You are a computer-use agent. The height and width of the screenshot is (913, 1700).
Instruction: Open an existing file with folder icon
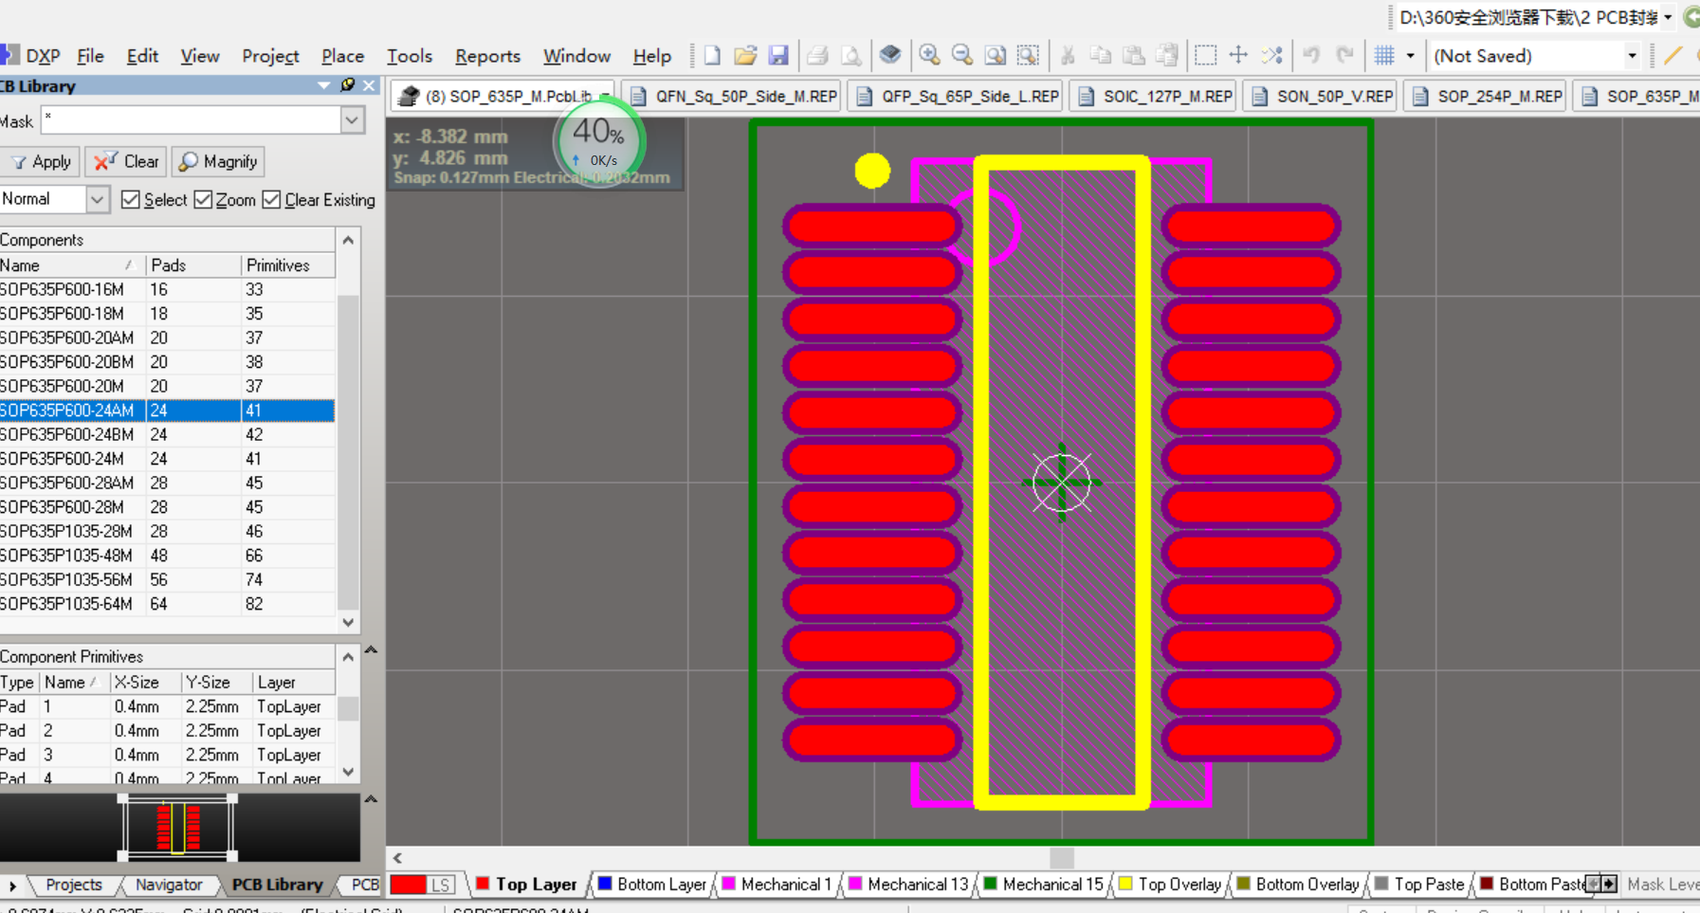coord(745,56)
